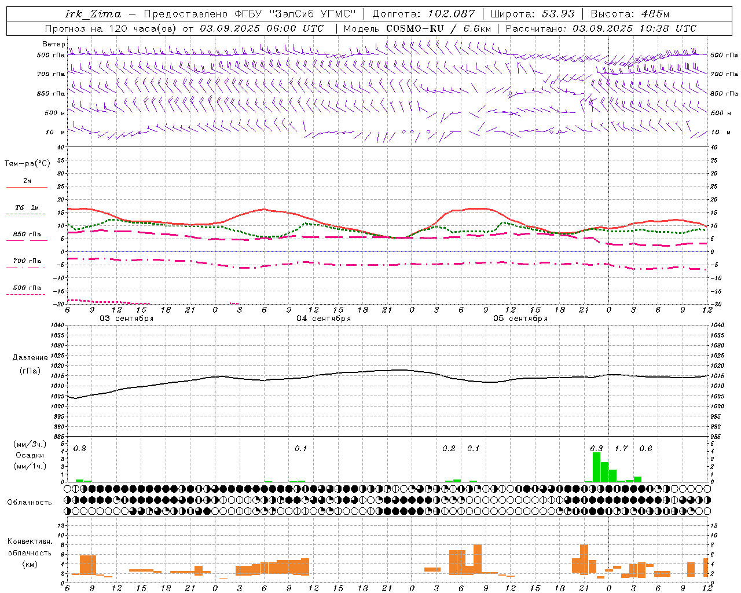741x593 pixels.
Task: Click the Осадки precipitation label
Action: [x=30, y=455]
